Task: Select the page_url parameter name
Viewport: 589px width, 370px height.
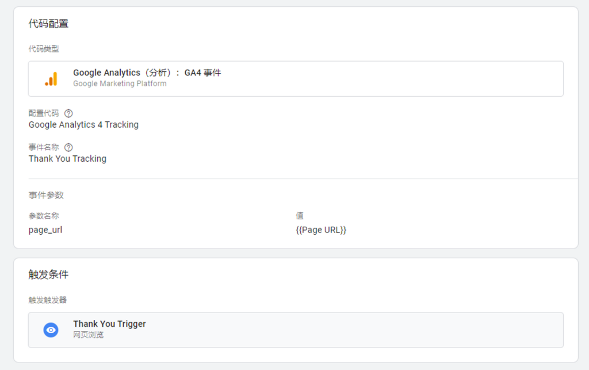Action: click(x=45, y=230)
